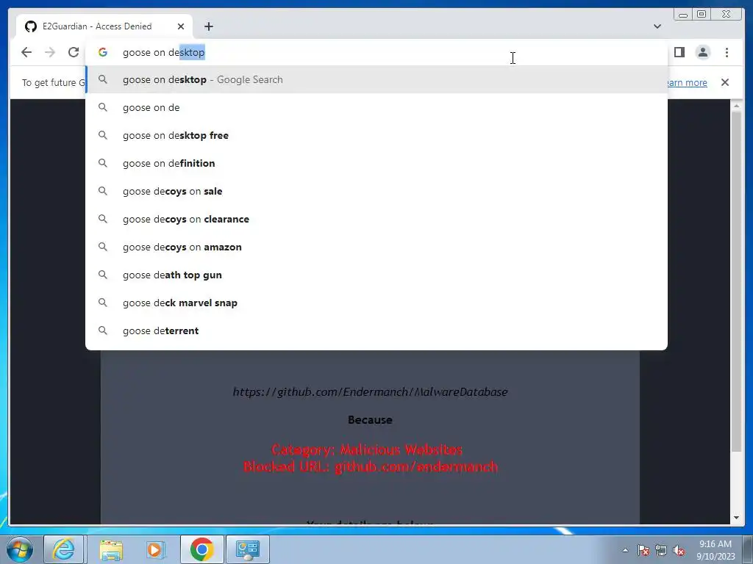Open the network status tray icon

click(661, 550)
